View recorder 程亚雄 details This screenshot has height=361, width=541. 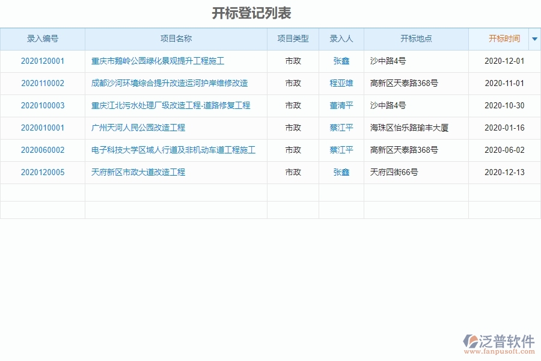pyautogui.click(x=341, y=84)
